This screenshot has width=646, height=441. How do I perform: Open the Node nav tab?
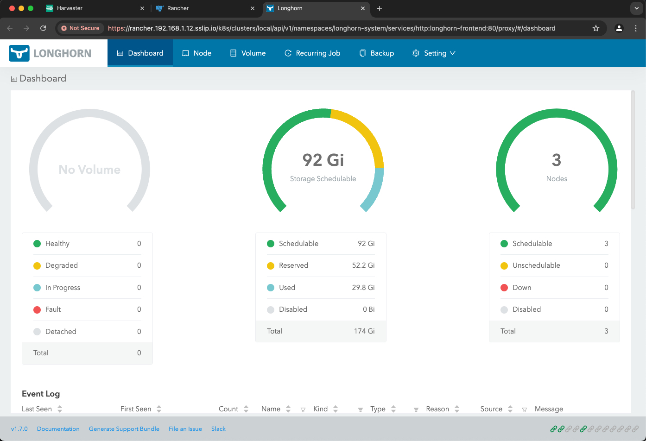[x=196, y=53]
